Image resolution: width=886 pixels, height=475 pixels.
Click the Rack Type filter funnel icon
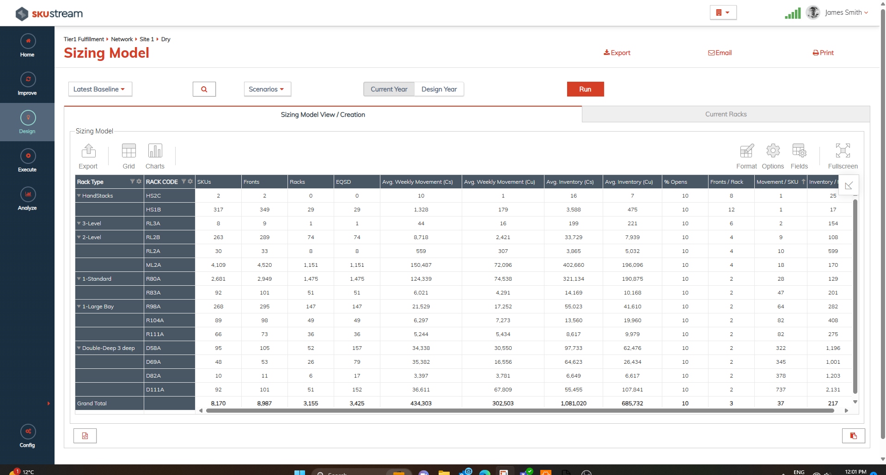[132, 181]
